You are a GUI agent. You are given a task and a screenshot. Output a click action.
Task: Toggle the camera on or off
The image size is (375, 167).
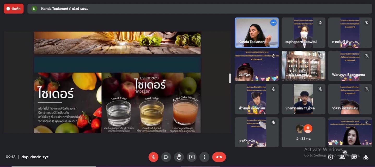pyautogui.click(x=166, y=157)
